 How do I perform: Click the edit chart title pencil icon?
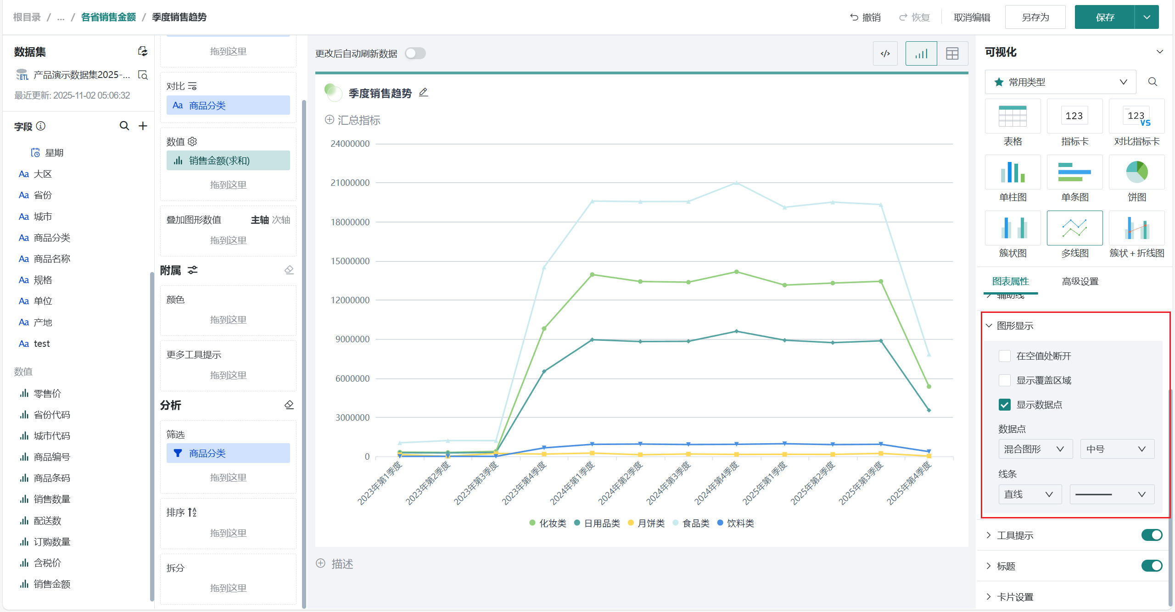click(423, 93)
